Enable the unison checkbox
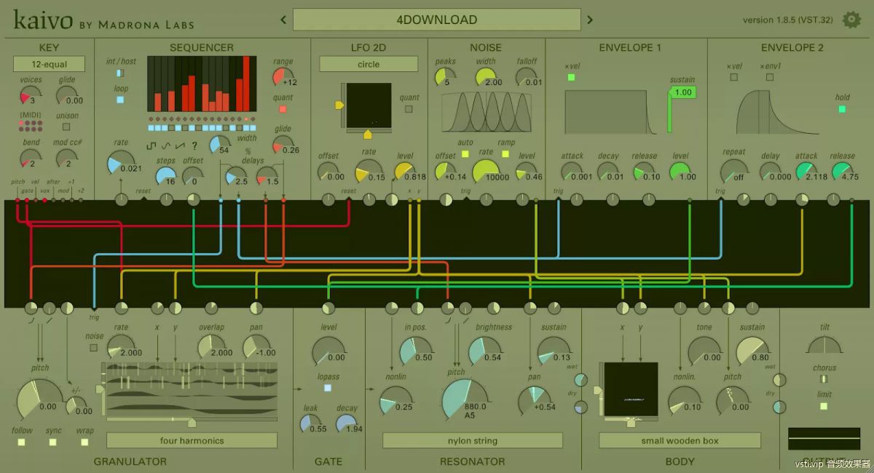 coord(66,127)
